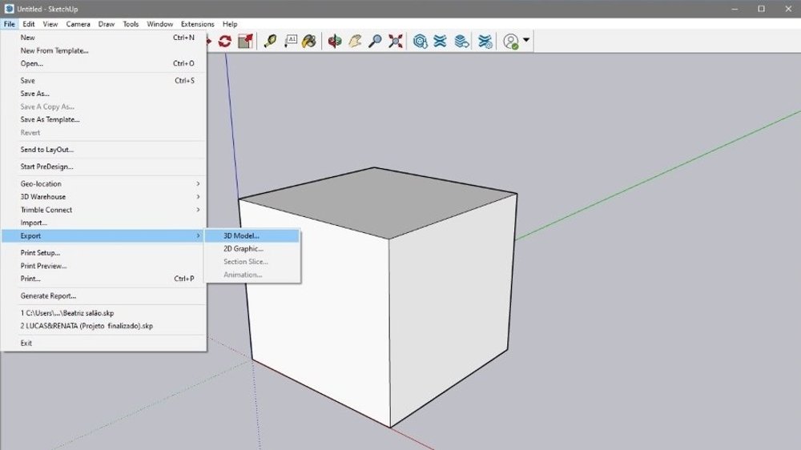Viewport: 801px width, 450px height.
Task: Select the Pan hand tool
Action: tap(355, 42)
